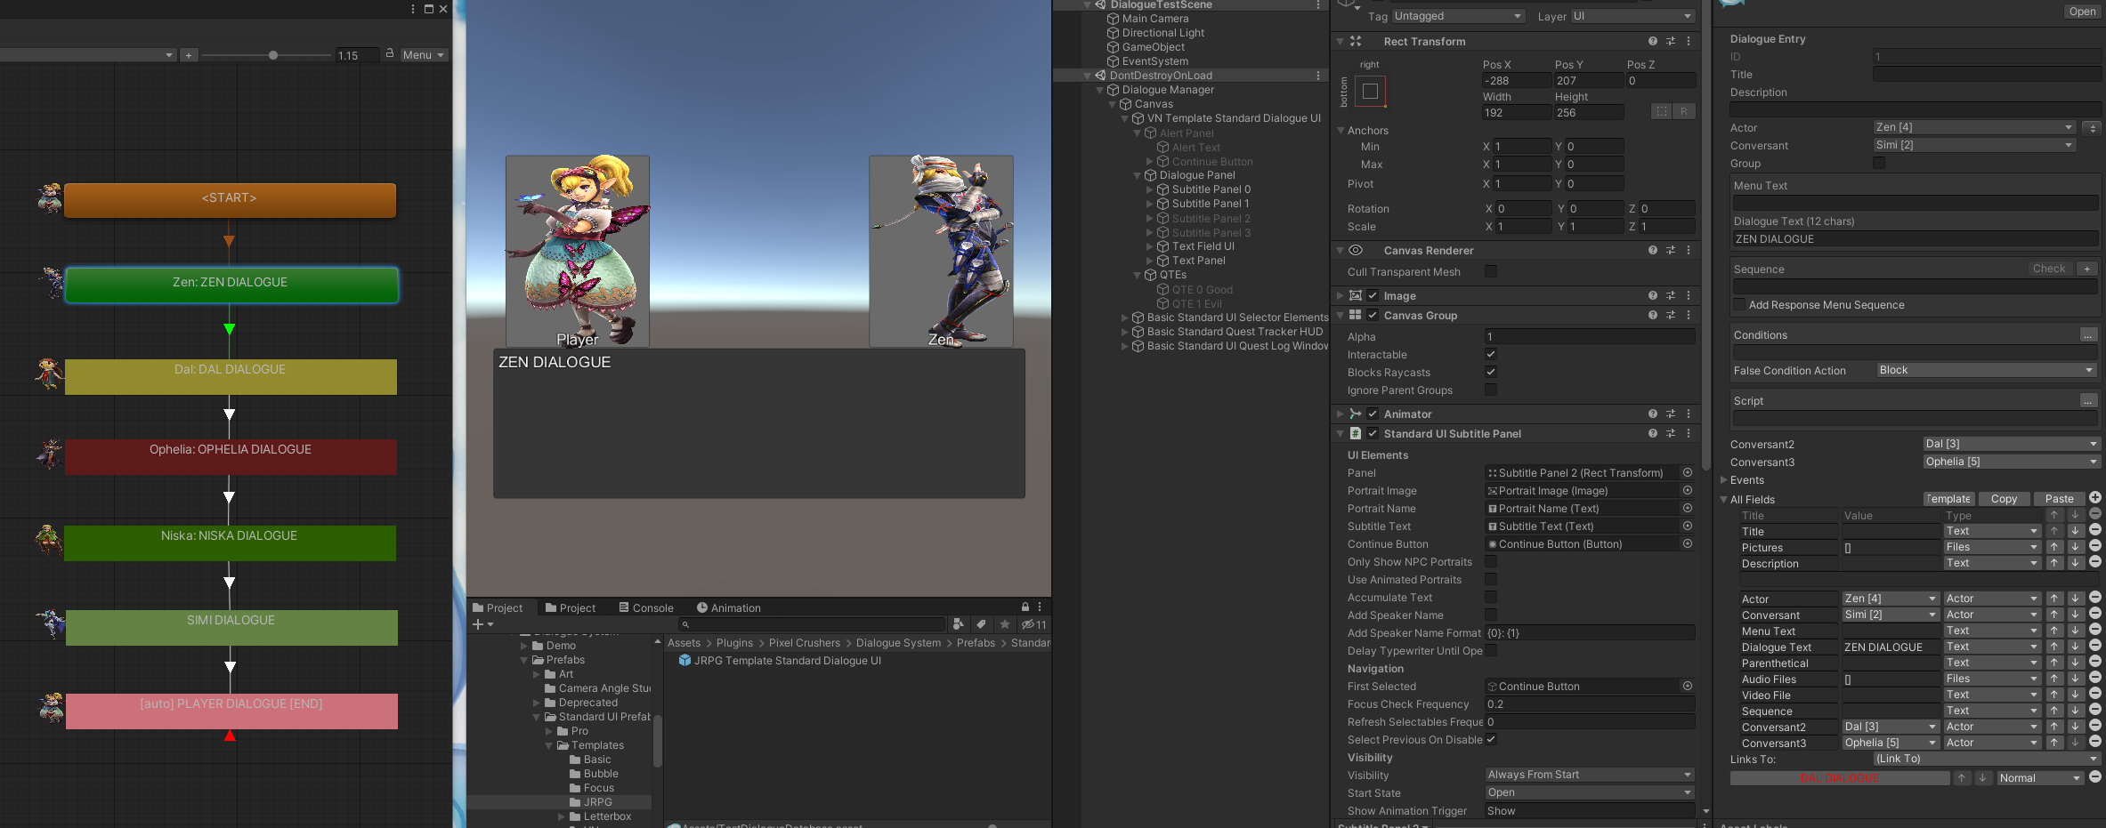Open Conditions ellipsis wizard button
The width and height of the screenshot is (2106, 828).
(x=2087, y=335)
